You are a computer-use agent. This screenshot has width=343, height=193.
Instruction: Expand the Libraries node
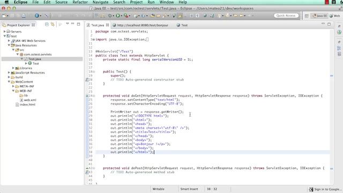13,68
